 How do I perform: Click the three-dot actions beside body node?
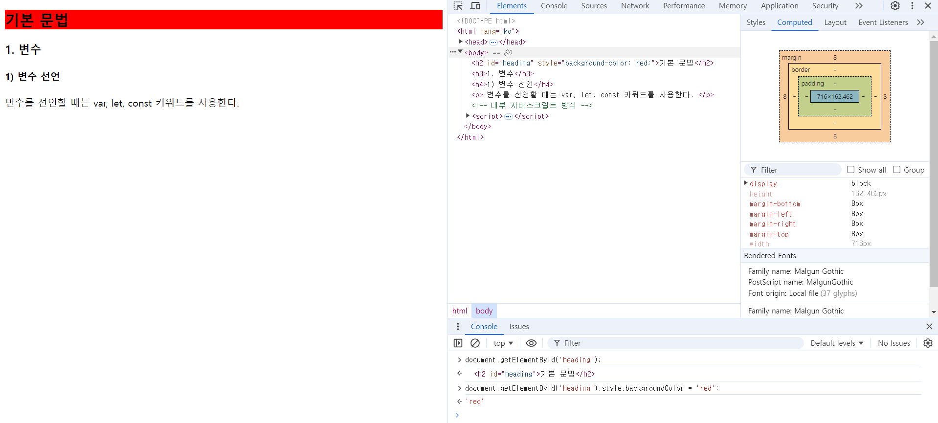pyautogui.click(x=452, y=52)
